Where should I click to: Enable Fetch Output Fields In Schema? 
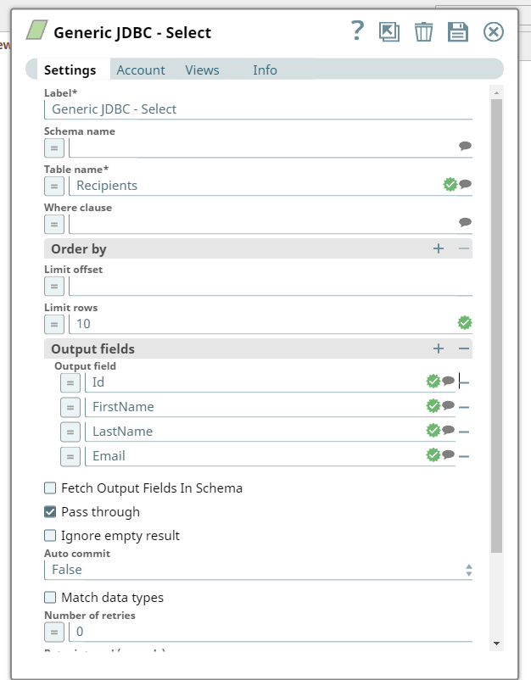click(51, 488)
